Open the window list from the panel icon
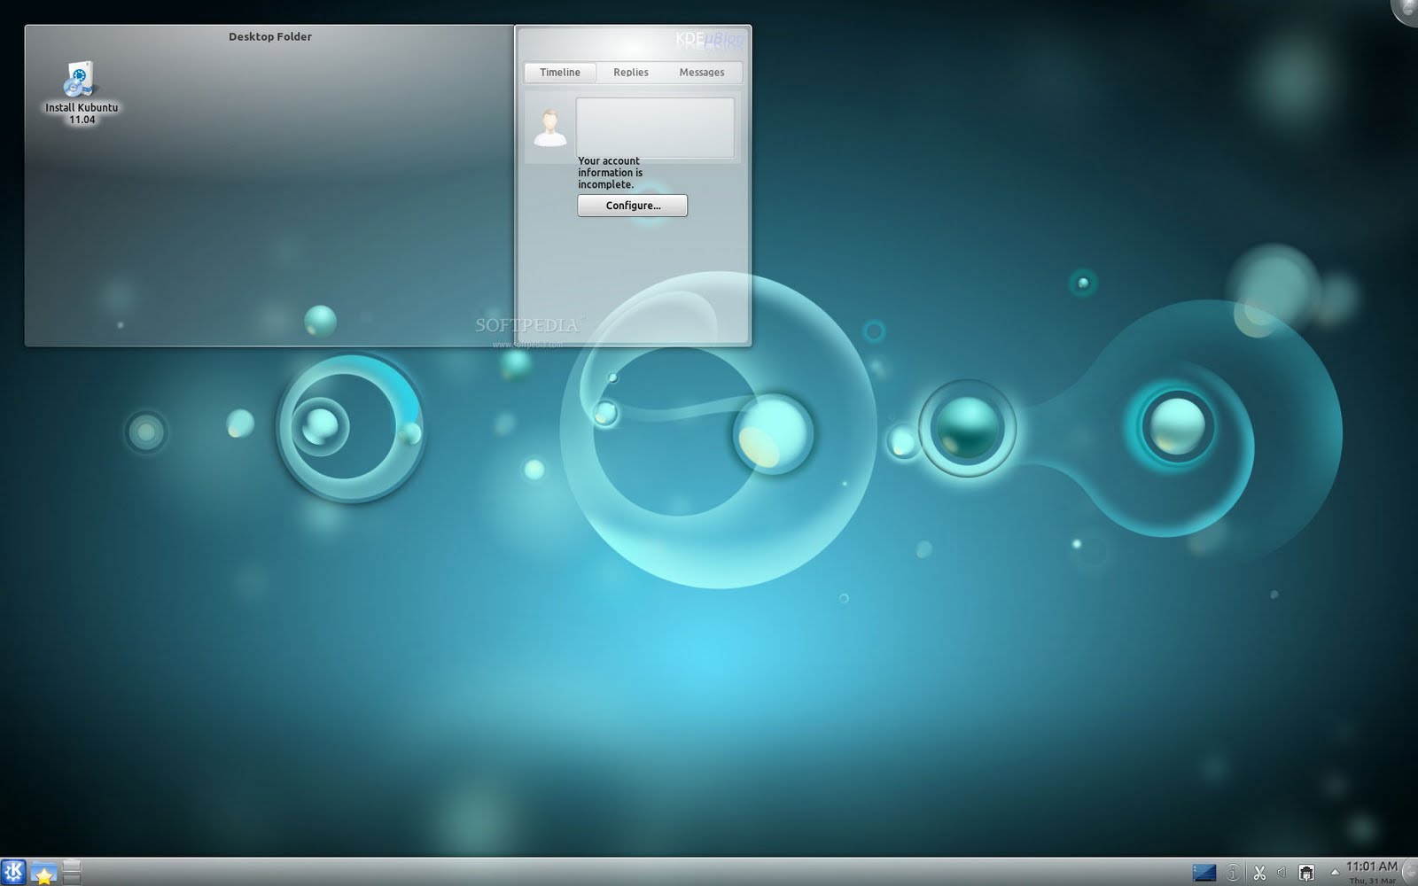The image size is (1418, 886). pos(72,871)
